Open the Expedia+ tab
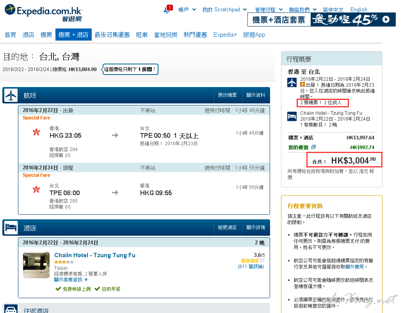This screenshot has width=402, height=313. click(225, 35)
